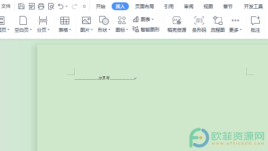Click the 图标 icons library button
Viewport: 268px width, 151px height.
[x=122, y=20]
